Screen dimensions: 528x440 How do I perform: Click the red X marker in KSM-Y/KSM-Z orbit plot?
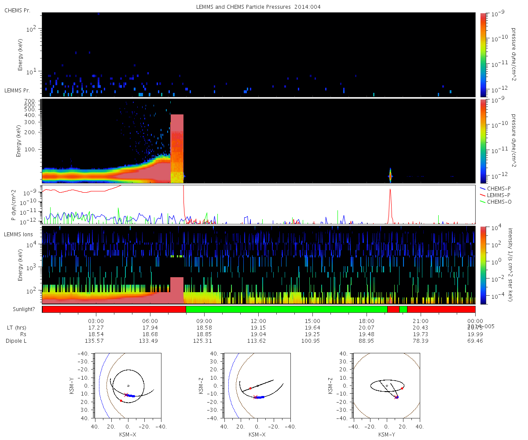[396, 397]
